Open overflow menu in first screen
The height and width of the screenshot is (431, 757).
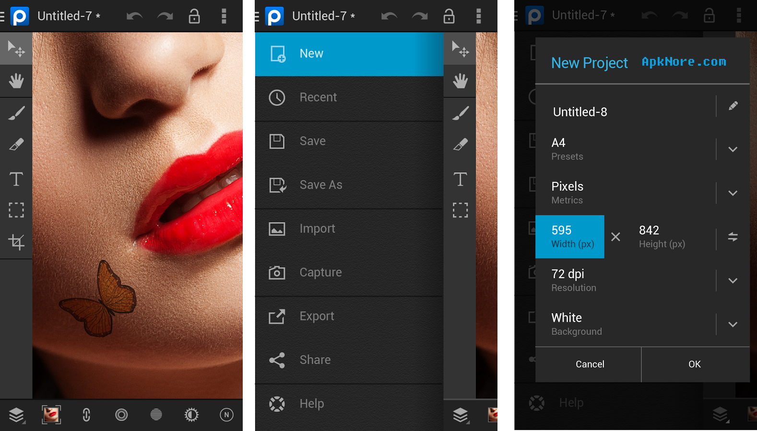click(224, 16)
